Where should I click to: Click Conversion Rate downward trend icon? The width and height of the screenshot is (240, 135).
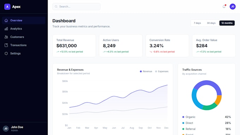click(151, 52)
